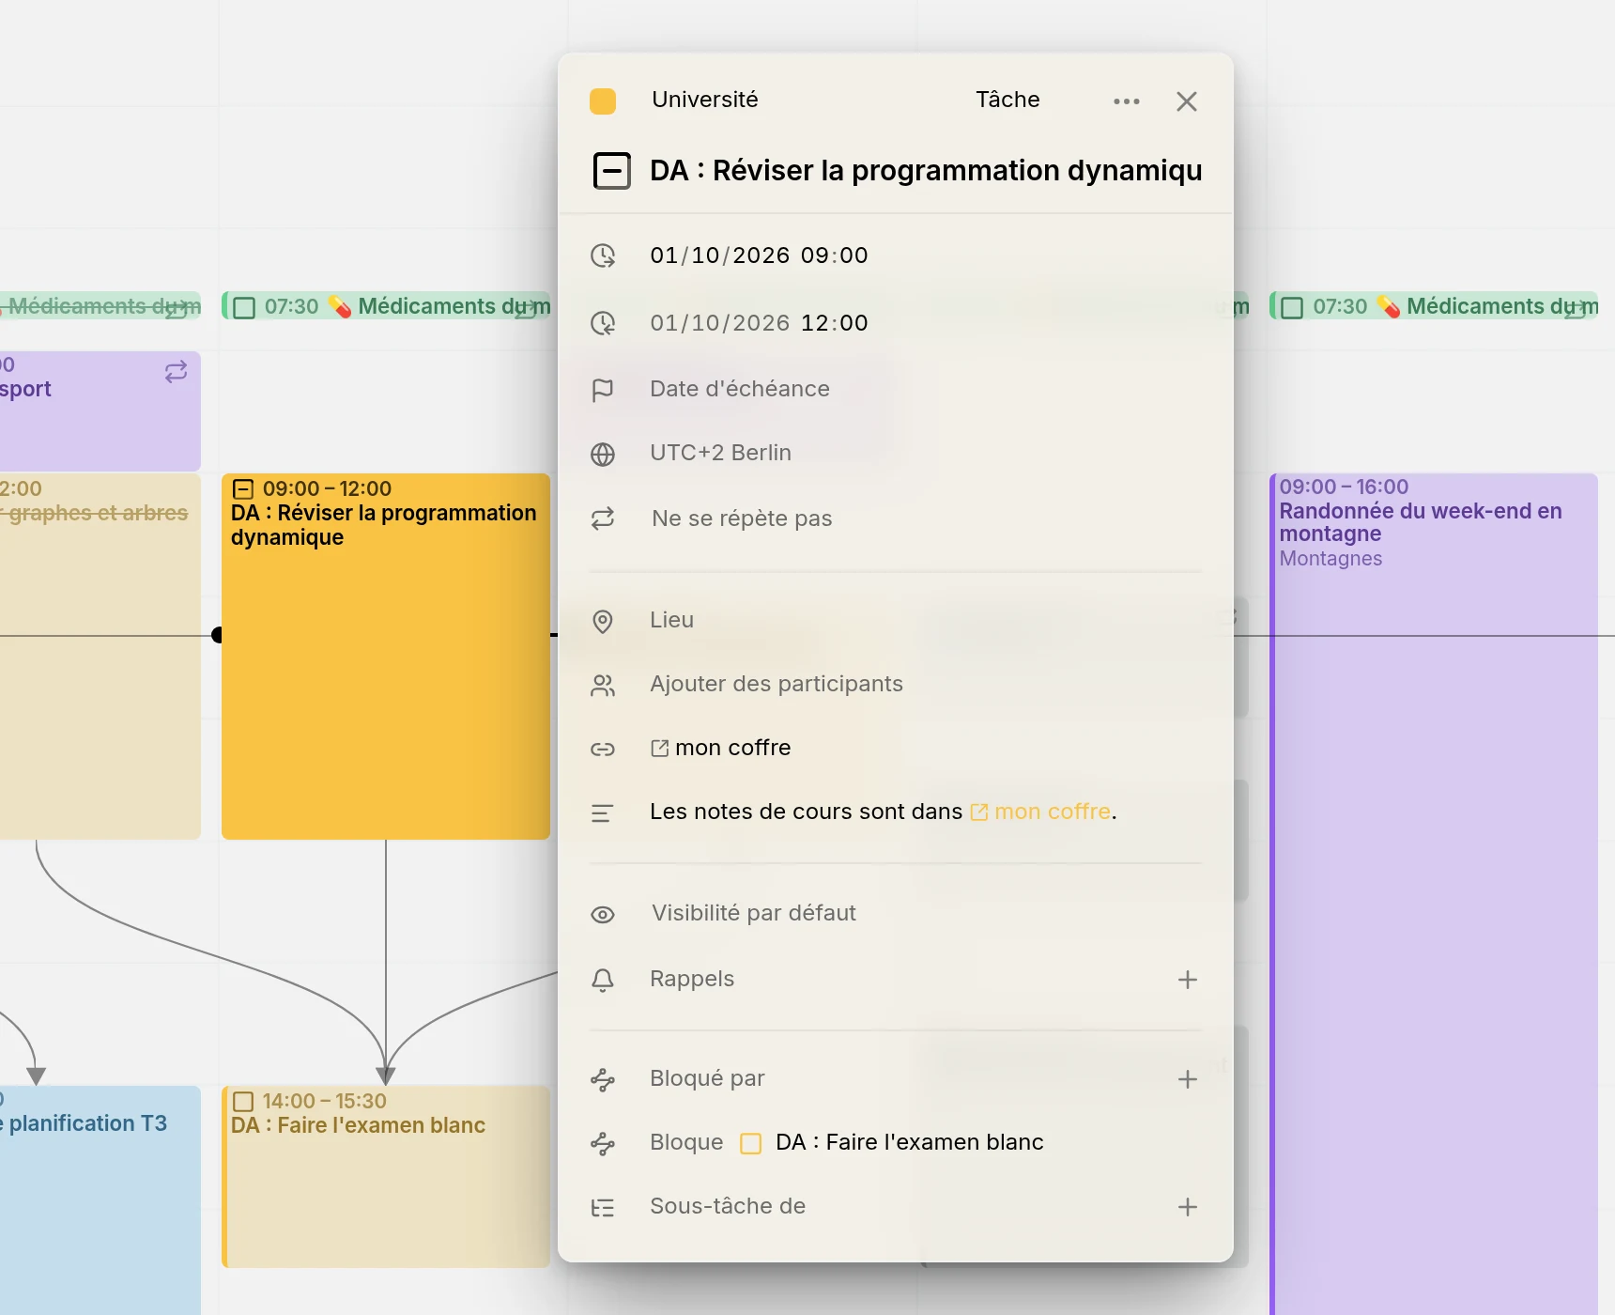Screen dimensions: 1615x1315
Task: Set the Date d'échéance field
Action: [x=740, y=389]
